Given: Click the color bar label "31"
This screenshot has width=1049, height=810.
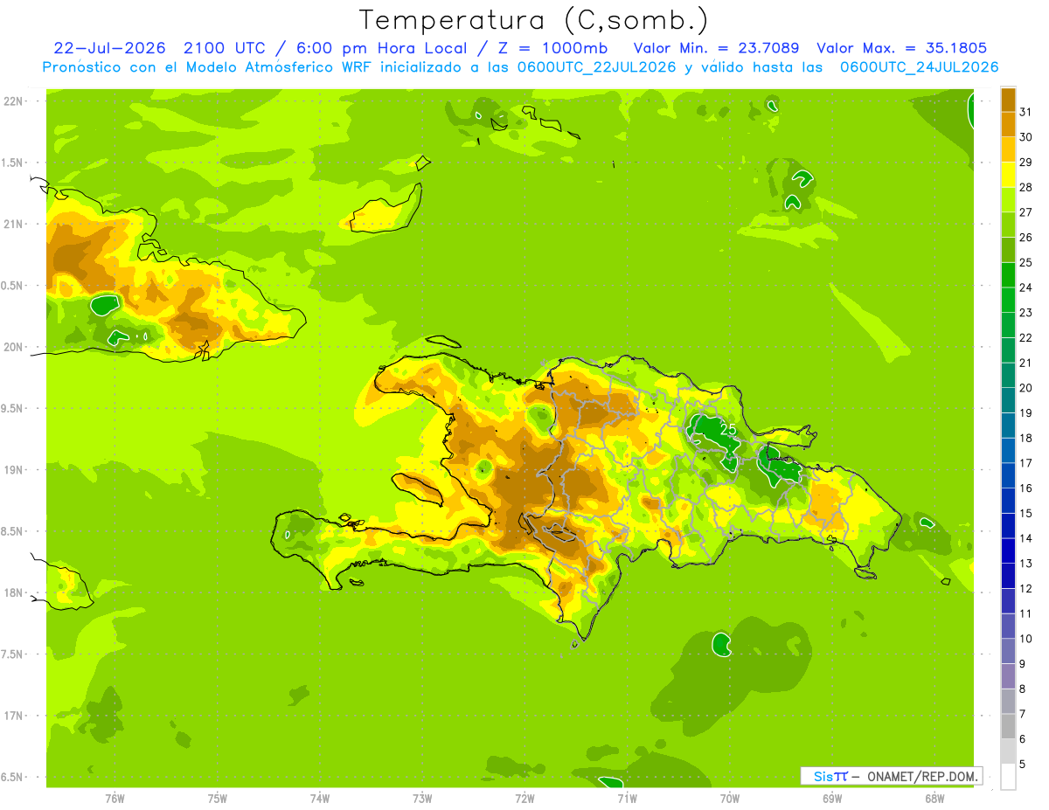Looking at the screenshot, I should point(1026,112).
